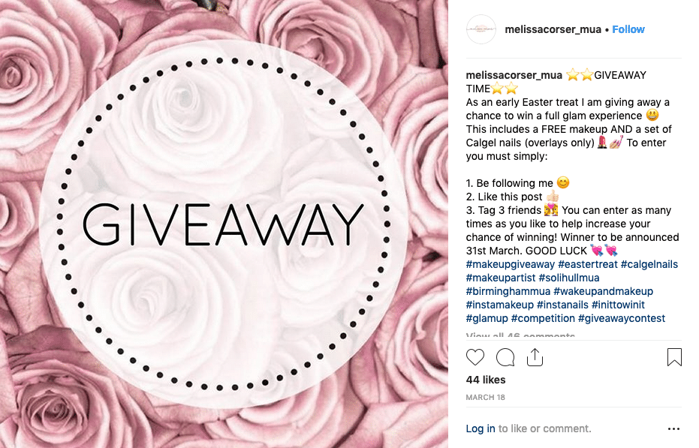Open melissacorser_mua username in the caption
Image resolution: width=699 pixels, height=448 pixels.
click(514, 75)
